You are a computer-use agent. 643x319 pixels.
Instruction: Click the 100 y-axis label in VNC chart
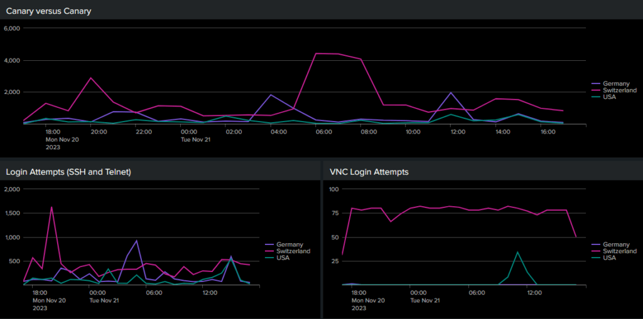coord(334,189)
